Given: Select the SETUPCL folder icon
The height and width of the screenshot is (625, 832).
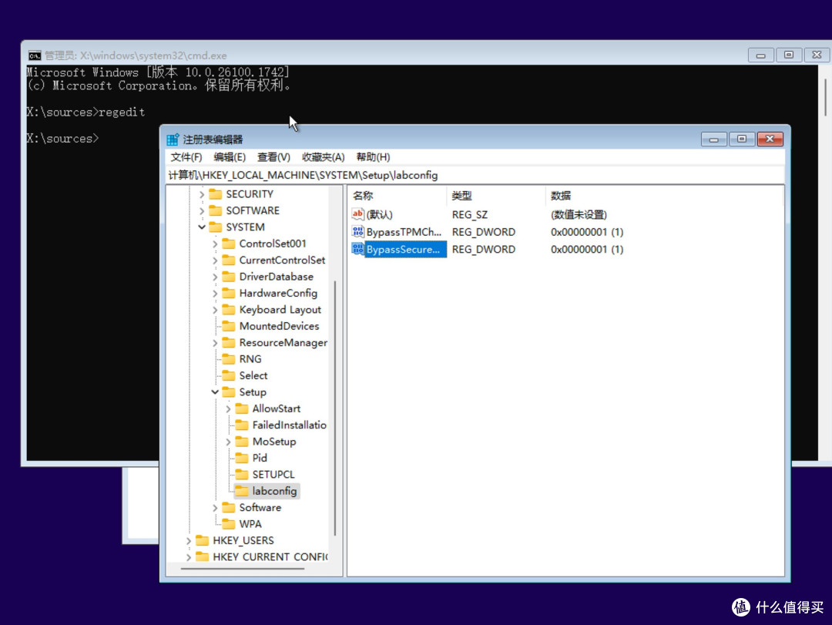Looking at the screenshot, I should tap(242, 474).
